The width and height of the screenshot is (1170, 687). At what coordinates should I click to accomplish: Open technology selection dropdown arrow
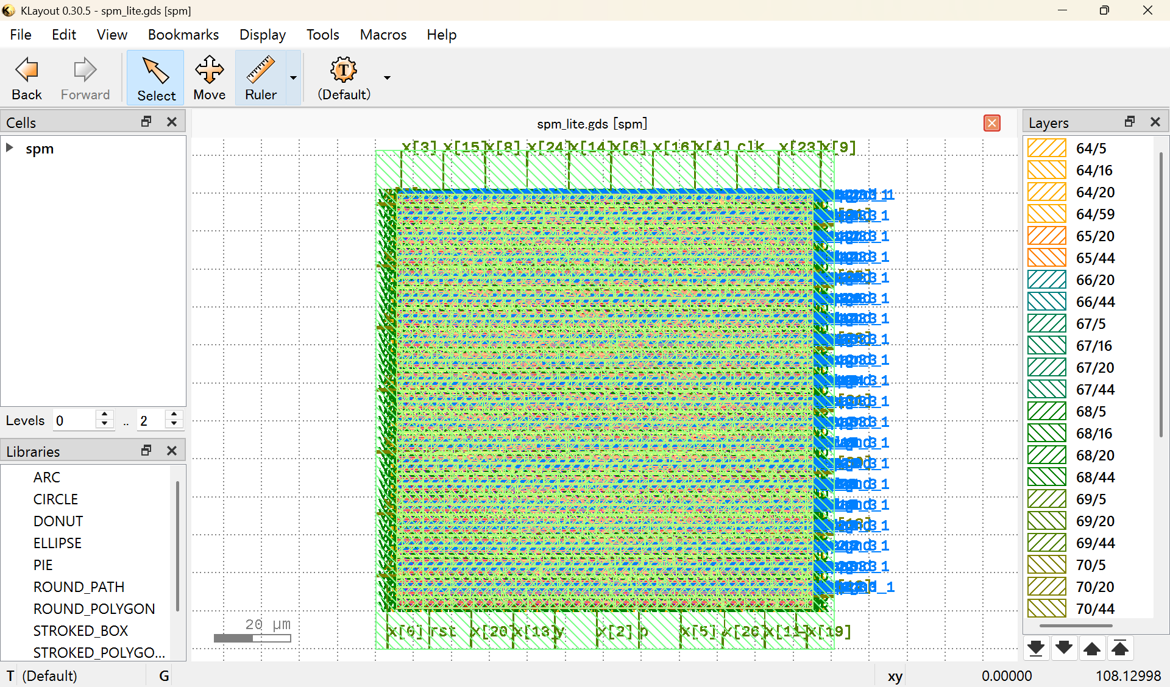[x=387, y=78]
